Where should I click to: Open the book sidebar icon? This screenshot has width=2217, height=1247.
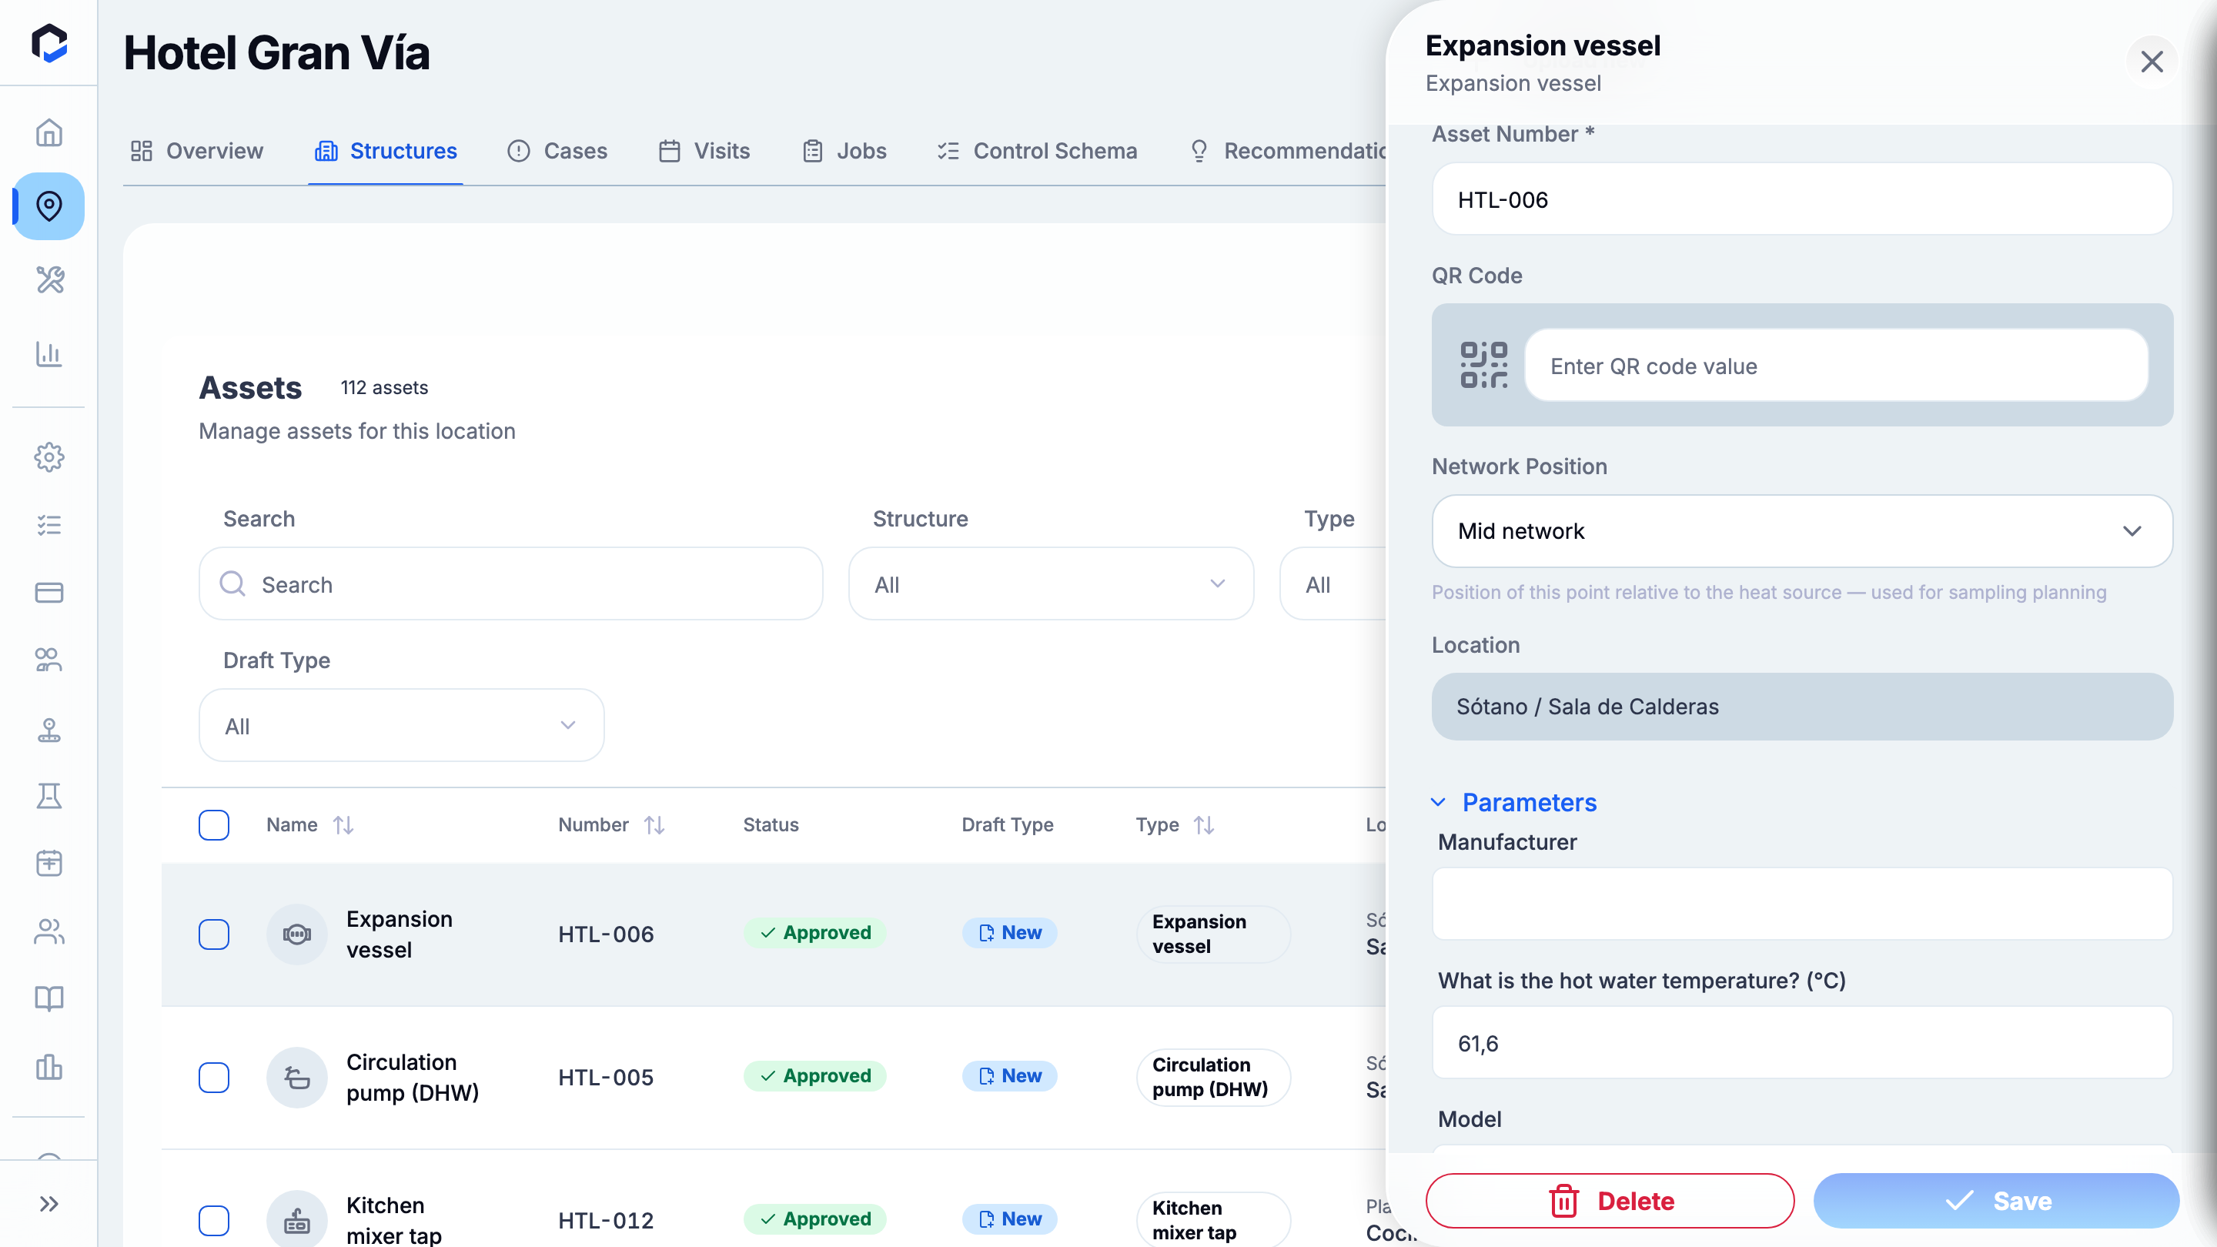[x=49, y=998]
